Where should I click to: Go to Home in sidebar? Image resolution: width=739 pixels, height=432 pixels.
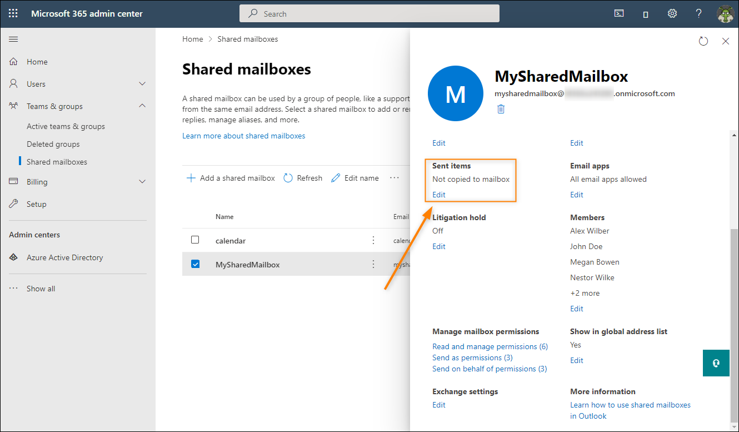37,62
